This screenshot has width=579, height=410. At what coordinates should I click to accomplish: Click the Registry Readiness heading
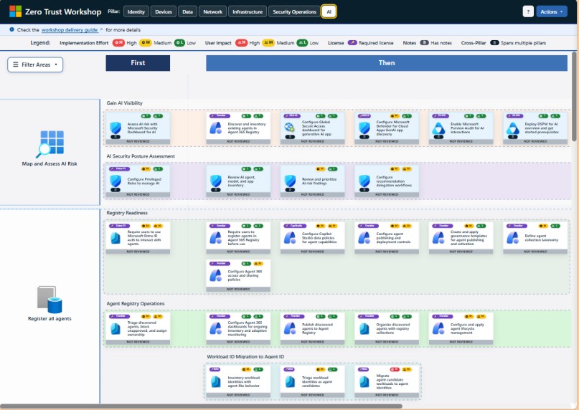127,213
